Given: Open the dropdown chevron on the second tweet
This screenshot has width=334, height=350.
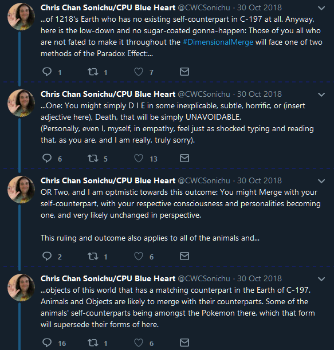Looking at the screenshot, I should point(321,95).
